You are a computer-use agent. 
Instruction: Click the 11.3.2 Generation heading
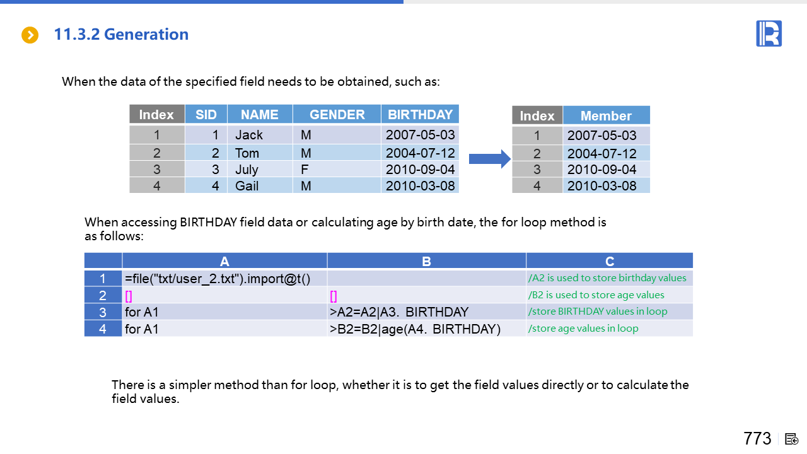121,35
